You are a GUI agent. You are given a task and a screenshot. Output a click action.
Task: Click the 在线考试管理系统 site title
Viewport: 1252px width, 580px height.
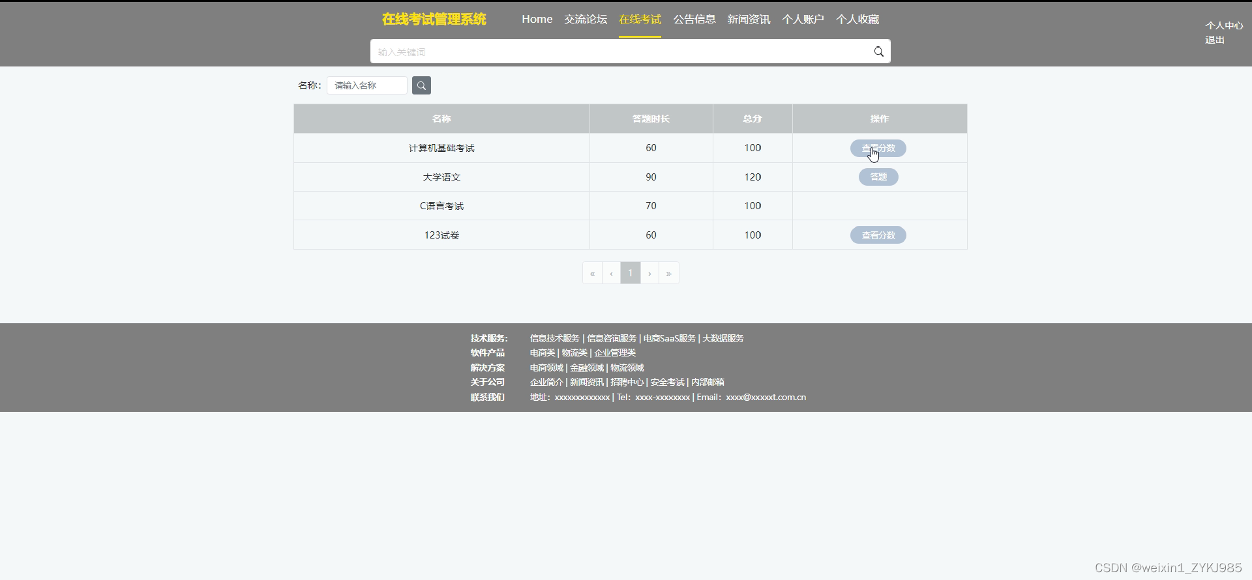(x=434, y=20)
